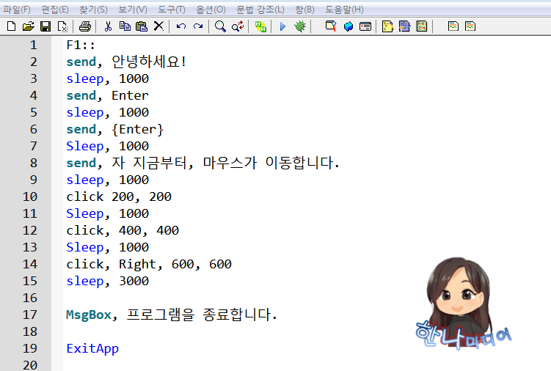Delete selection with the X icon
Viewport: 551px width, 371px height.
158,26
